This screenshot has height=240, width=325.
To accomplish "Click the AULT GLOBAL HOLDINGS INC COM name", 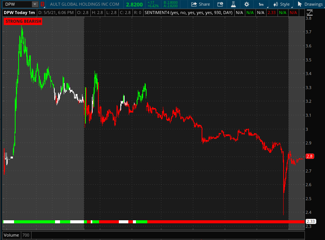I will point(85,4).
